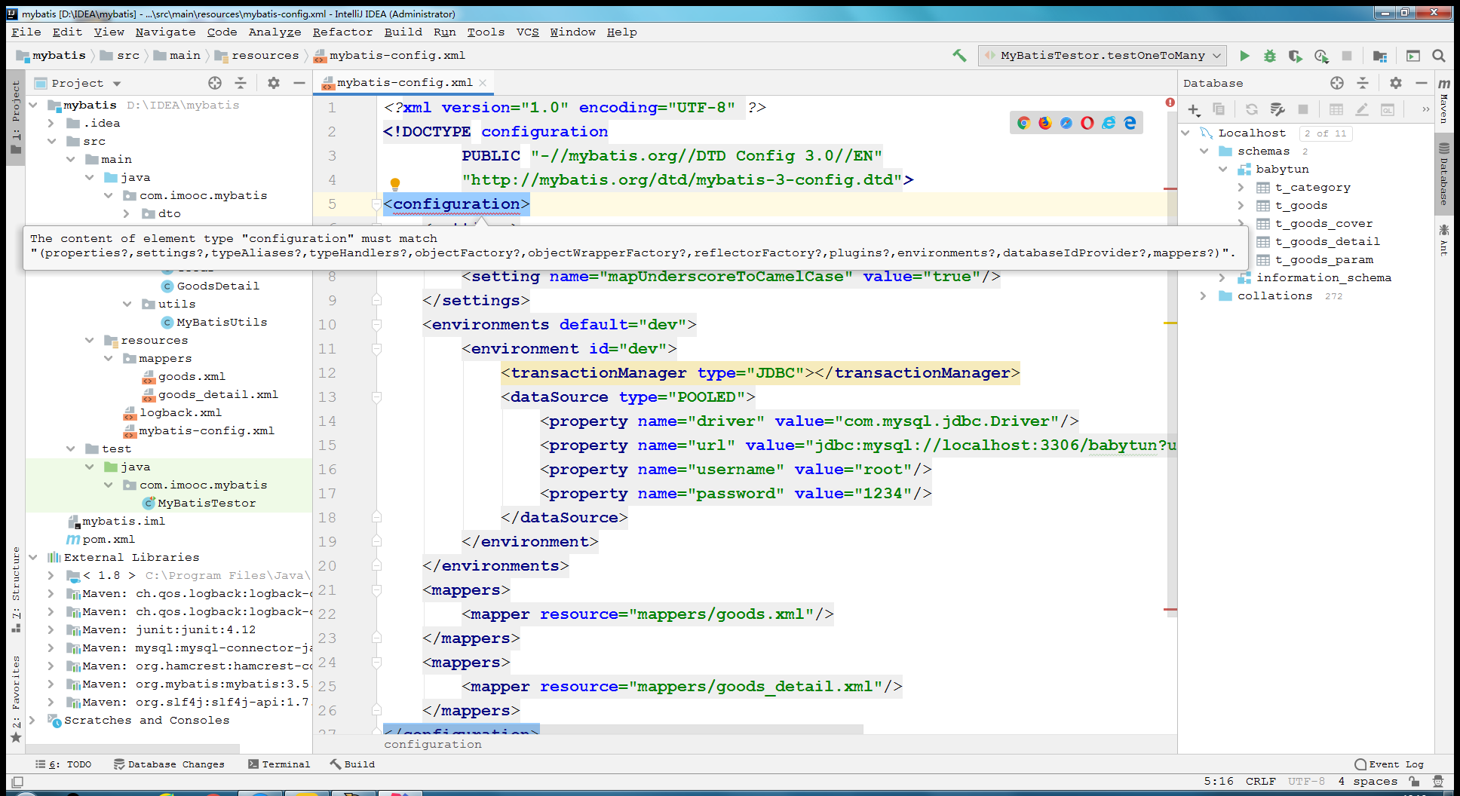Click the disabled Stop button in toolbar

[x=1347, y=56]
